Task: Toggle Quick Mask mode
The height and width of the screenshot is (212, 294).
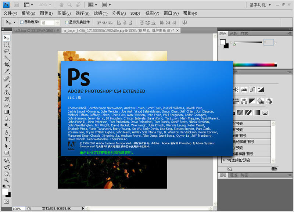Action: [x=7, y=202]
